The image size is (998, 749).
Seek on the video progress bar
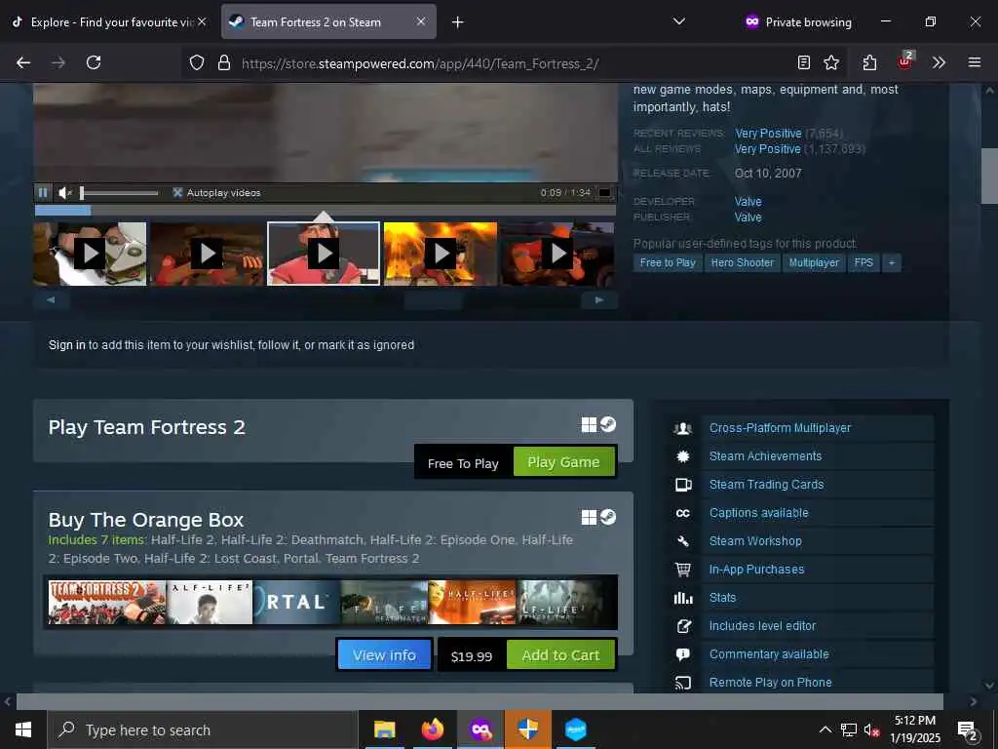(325, 211)
